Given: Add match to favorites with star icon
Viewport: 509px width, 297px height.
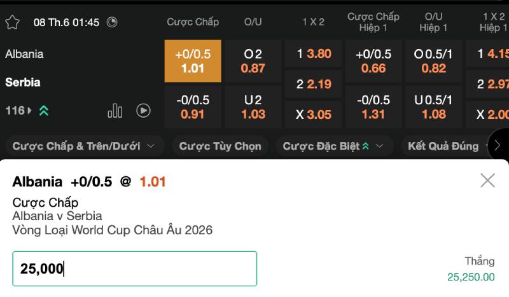Looking at the screenshot, I should (x=12, y=22).
